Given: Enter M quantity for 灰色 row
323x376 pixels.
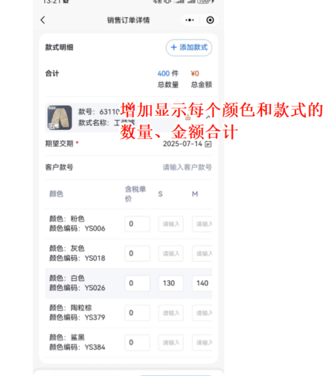Looking at the screenshot, I should pos(202,253).
